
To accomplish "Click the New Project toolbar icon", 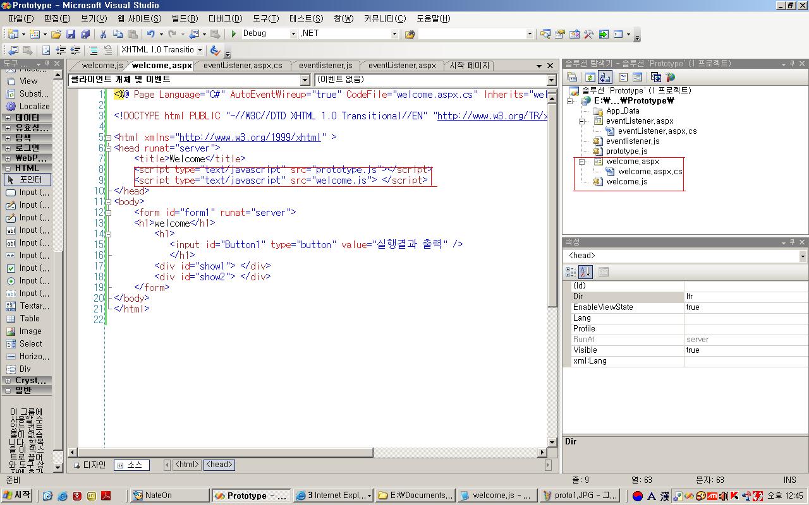I will pos(13,34).
